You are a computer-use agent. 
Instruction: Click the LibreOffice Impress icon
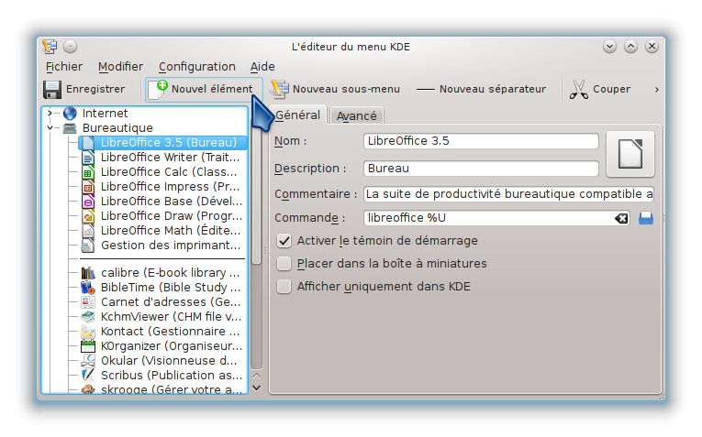pos(88,187)
